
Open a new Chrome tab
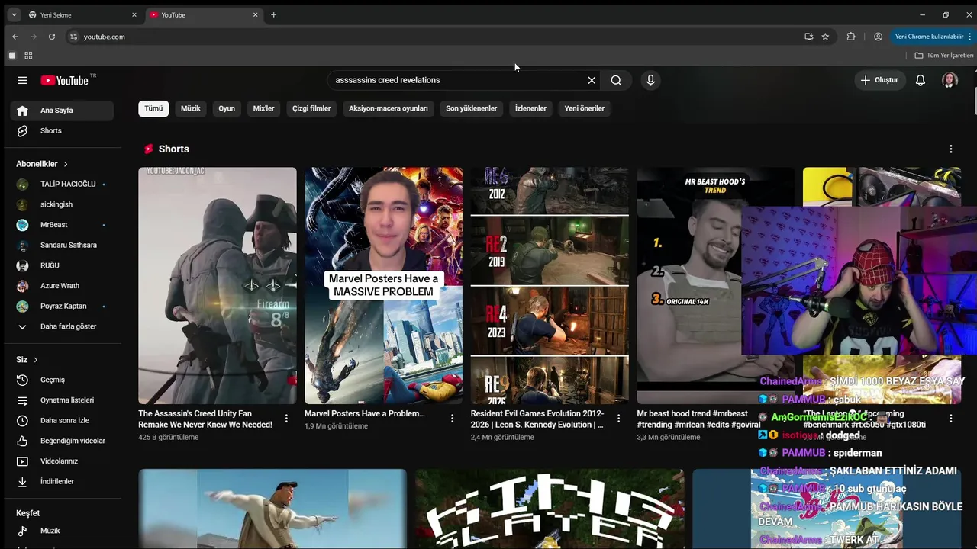(273, 15)
